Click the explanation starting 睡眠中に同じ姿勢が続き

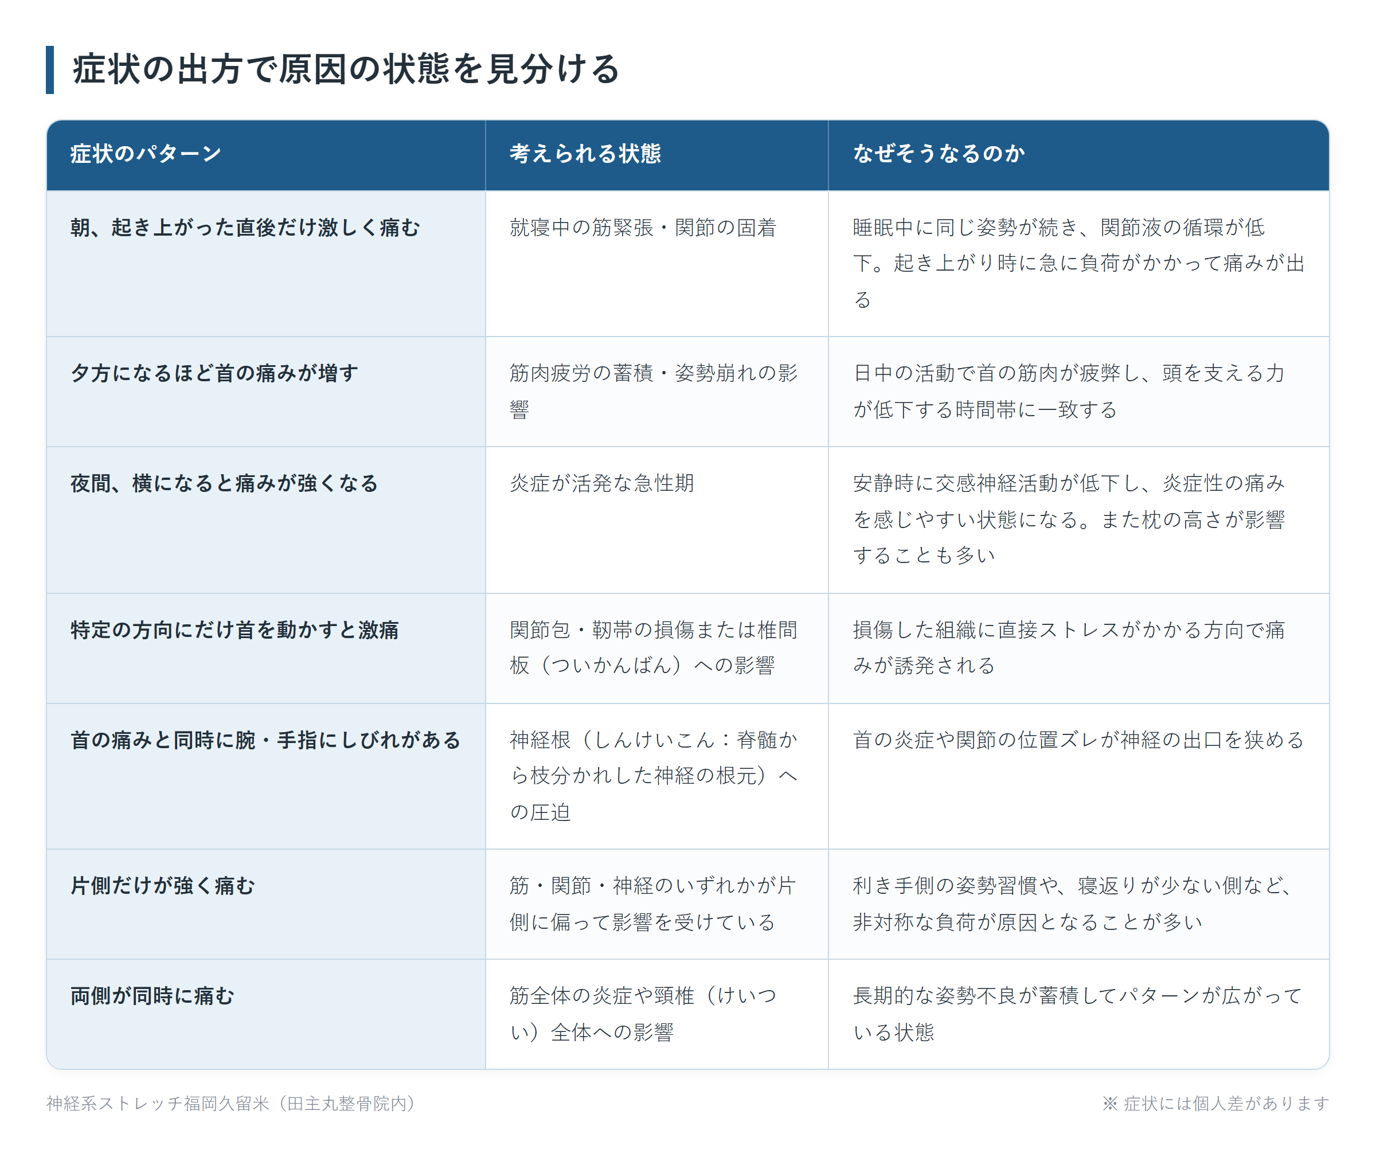(1078, 264)
